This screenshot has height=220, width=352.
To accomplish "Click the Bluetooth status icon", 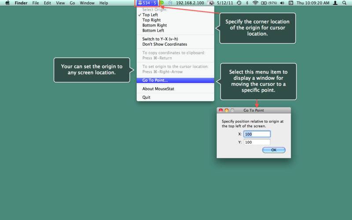I will 247,3.
